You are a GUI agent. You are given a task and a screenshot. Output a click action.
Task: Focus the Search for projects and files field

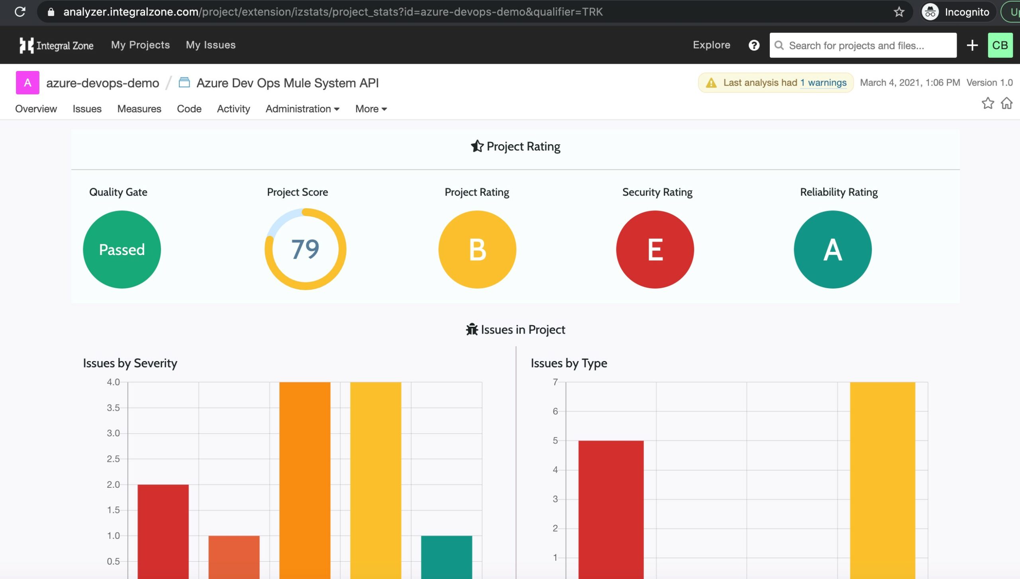click(863, 45)
